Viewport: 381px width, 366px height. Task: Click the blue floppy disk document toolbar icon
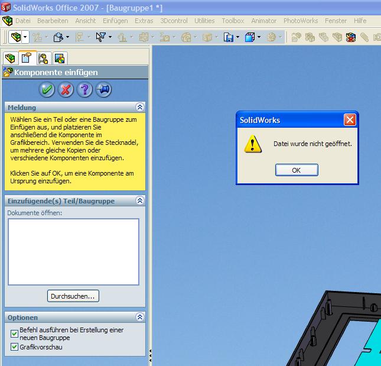point(229,37)
